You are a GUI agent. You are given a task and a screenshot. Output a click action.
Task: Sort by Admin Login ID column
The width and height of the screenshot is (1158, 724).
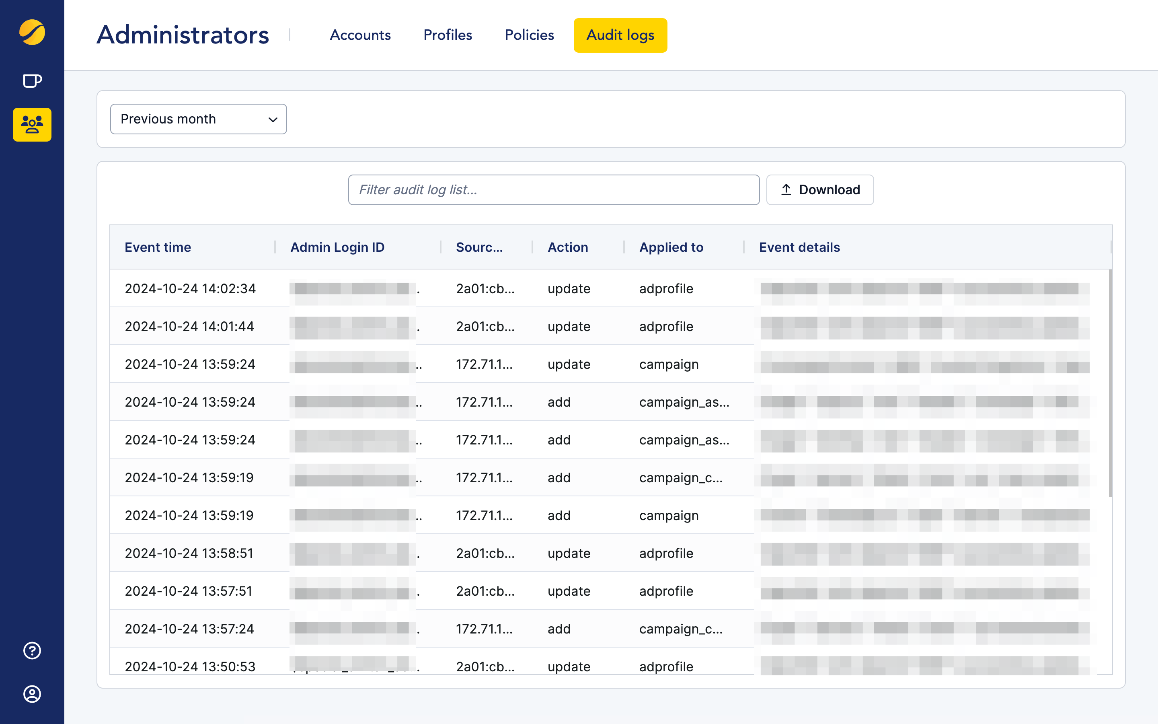(337, 247)
